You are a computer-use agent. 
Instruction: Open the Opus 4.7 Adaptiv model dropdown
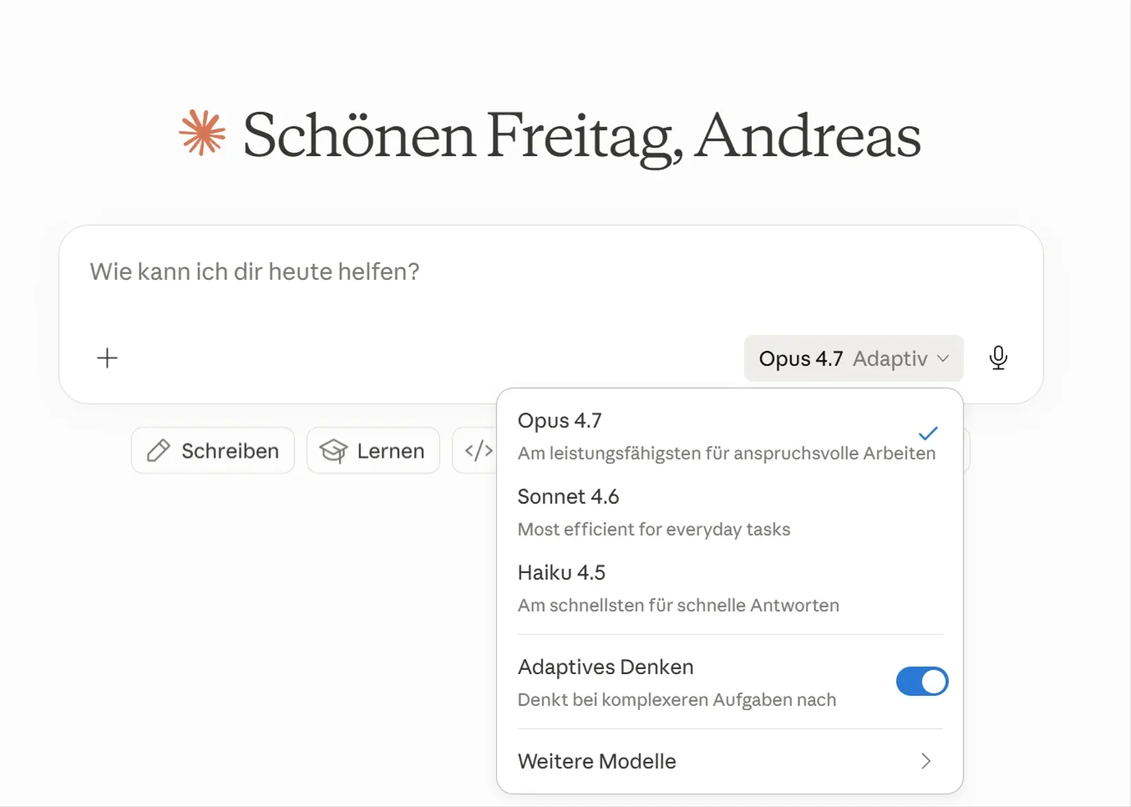coord(852,358)
